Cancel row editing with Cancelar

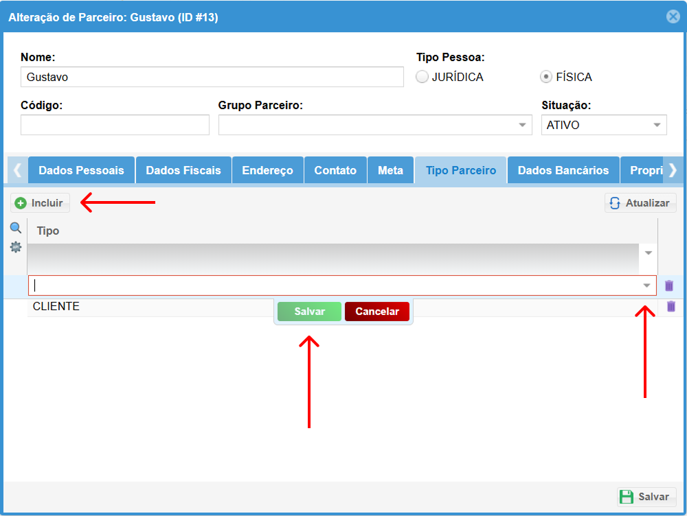tap(376, 312)
